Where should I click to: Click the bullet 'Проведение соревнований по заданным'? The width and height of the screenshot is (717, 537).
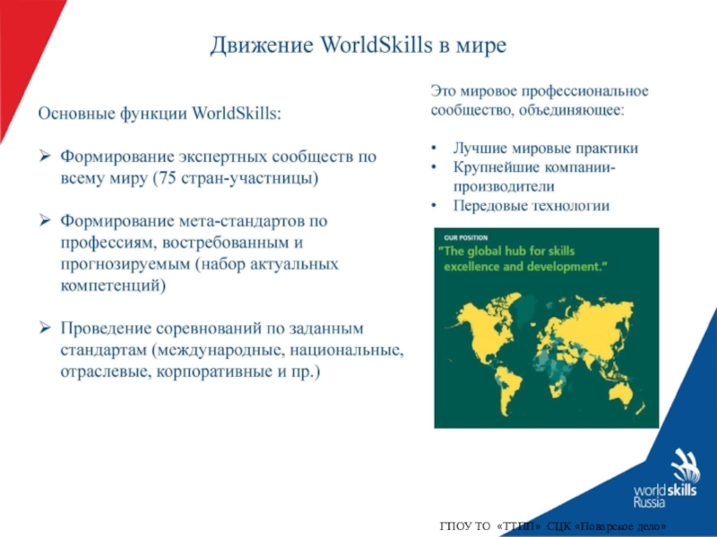click(x=212, y=328)
